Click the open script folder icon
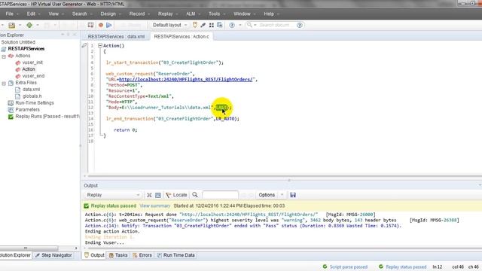This screenshot has height=271, width=482. coord(12,25)
